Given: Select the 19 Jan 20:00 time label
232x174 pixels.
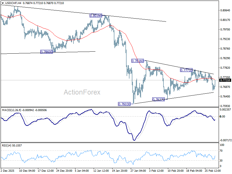Looking at the screenshot, I should tap(120, 171).
